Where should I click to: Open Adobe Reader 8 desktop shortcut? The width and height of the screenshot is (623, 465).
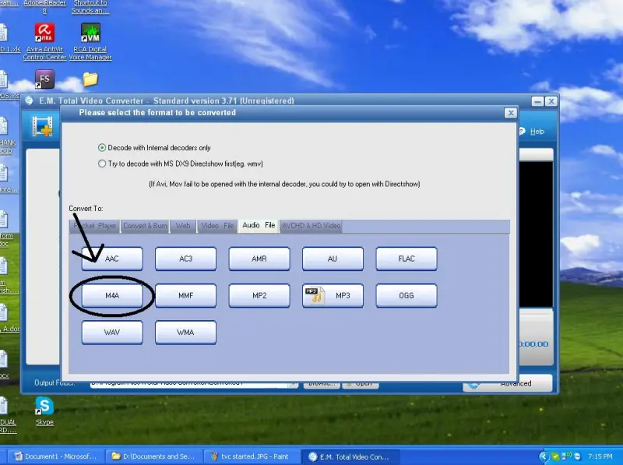[44, 7]
